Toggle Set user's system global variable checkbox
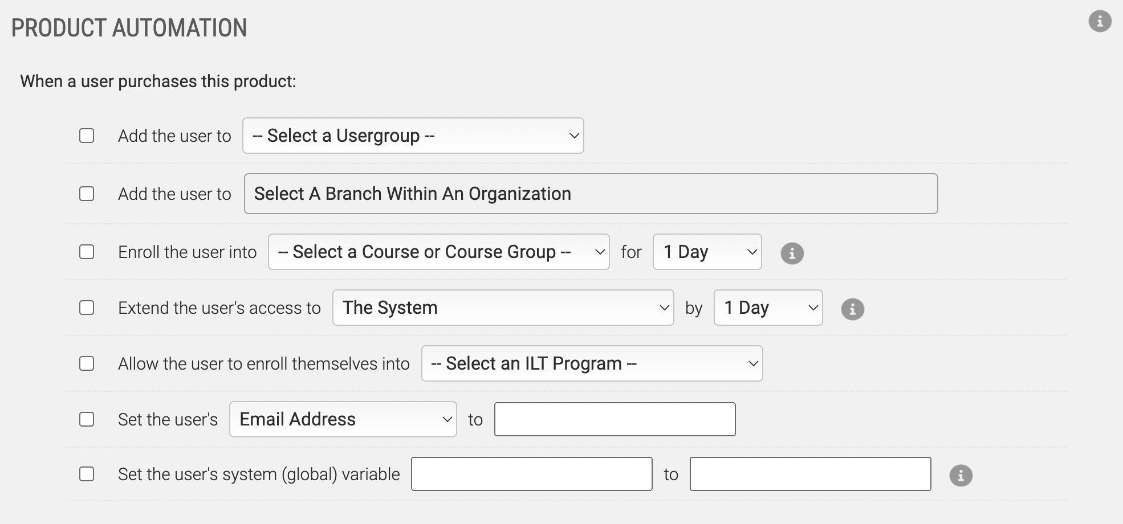 pos(87,474)
